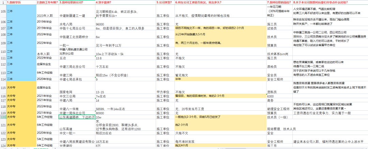368x149 pixels.
Task: Click header cell '7.您所任职的岗位?'
Action: pyautogui.click(x=279, y=2)
